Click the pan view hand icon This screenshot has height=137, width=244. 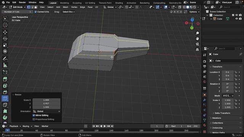(x=197, y=38)
